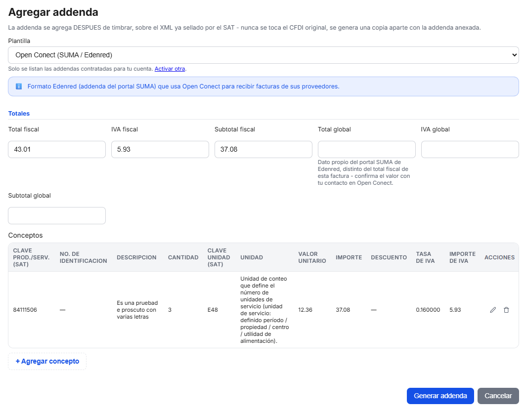Click importe de IVA '5.93' in table
The height and width of the screenshot is (413, 525).
pyautogui.click(x=455, y=310)
